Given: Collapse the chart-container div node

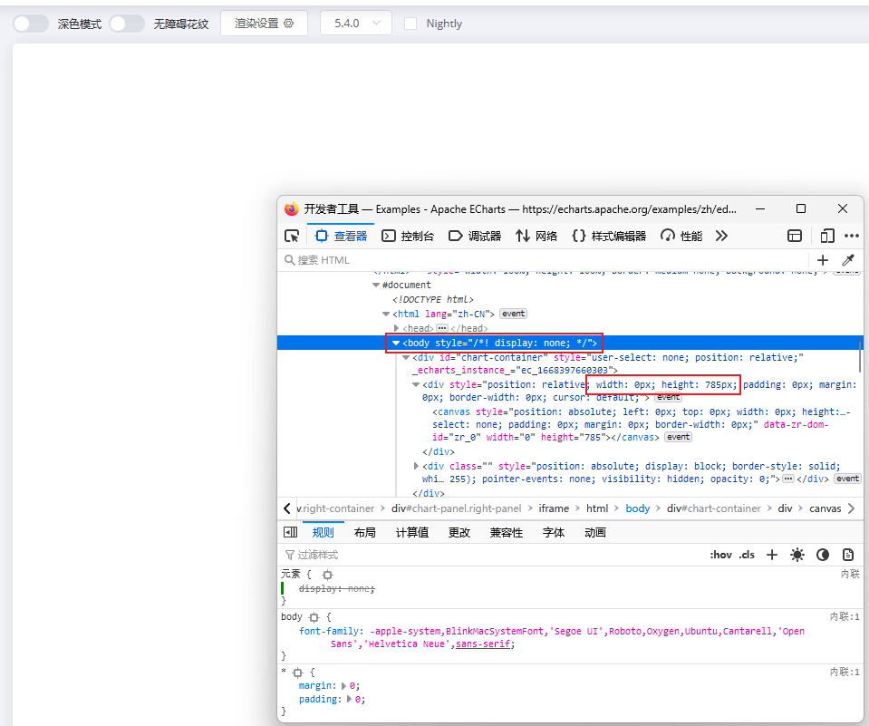Looking at the screenshot, I should click(406, 357).
